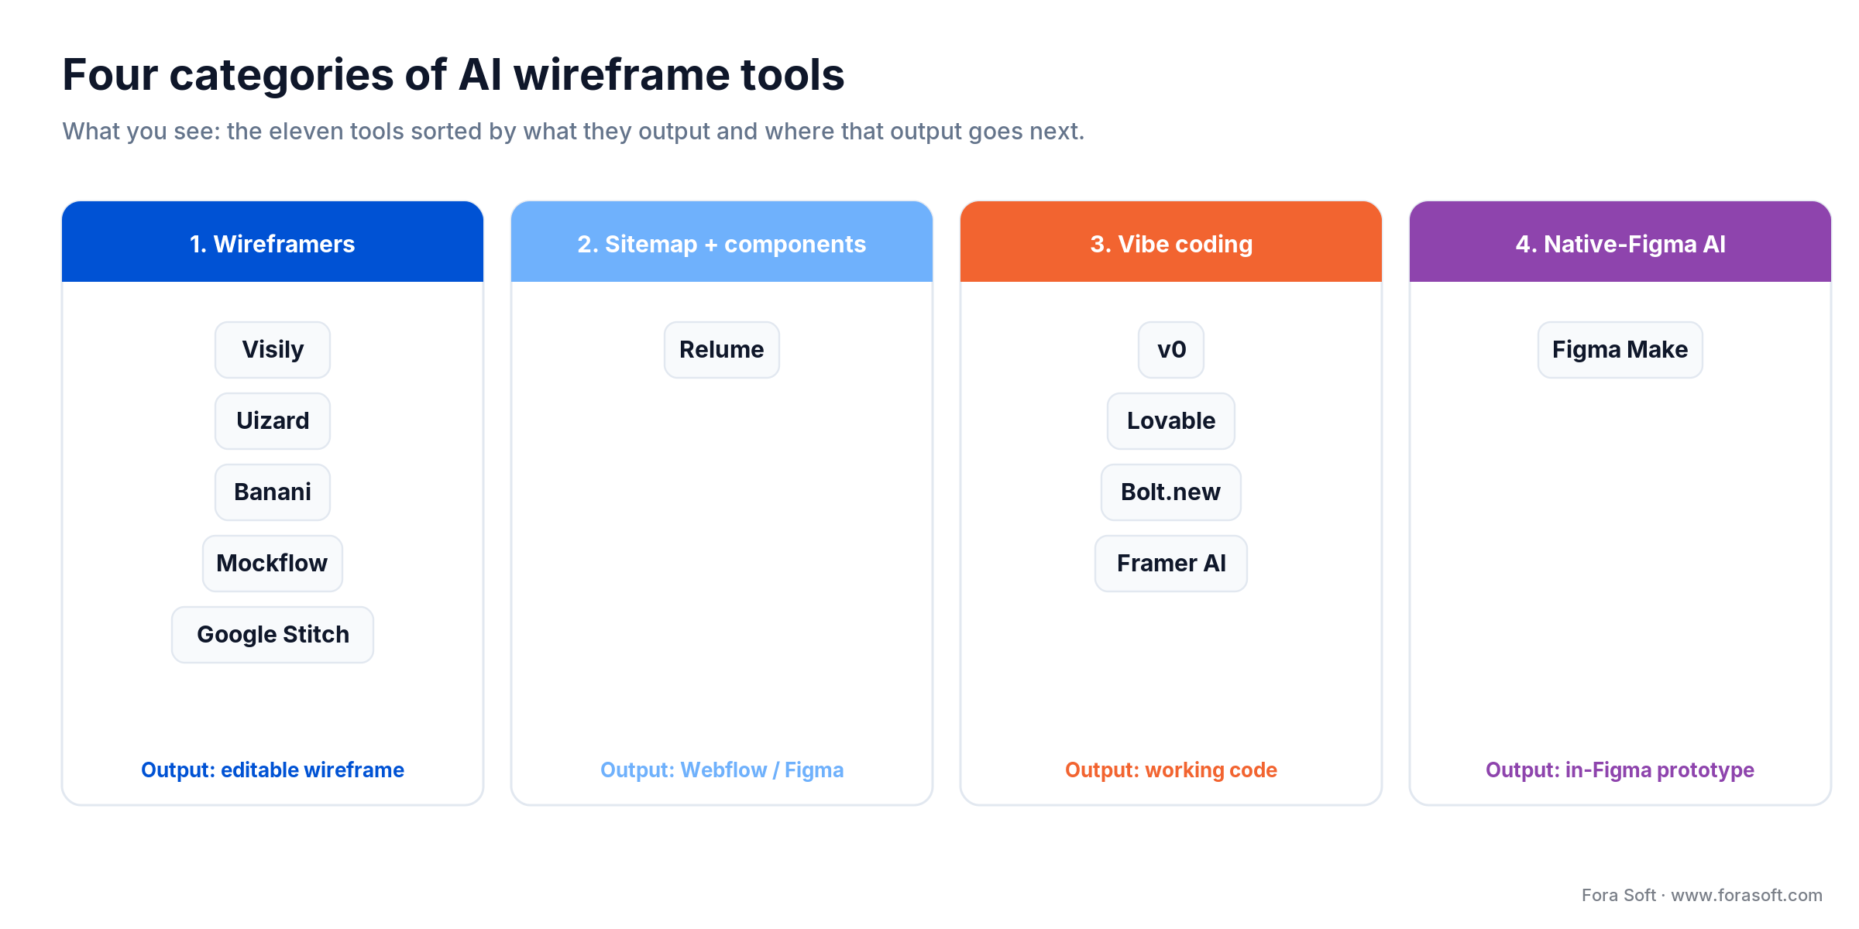Click the v0 tool chip
Image resolution: width=1859 pixels, height=929 pixels.
[1171, 350]
